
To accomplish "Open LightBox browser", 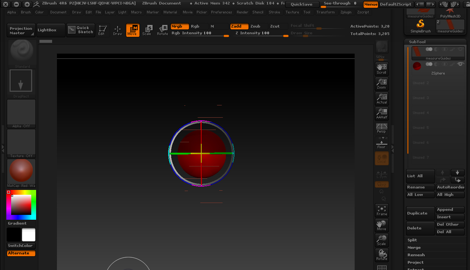I will pyautogui.click(x=51, y=30).
